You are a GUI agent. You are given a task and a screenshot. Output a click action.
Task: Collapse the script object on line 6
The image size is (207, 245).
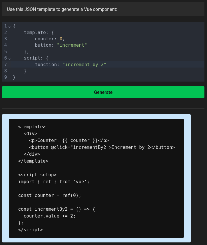click(x=9, y=58)
